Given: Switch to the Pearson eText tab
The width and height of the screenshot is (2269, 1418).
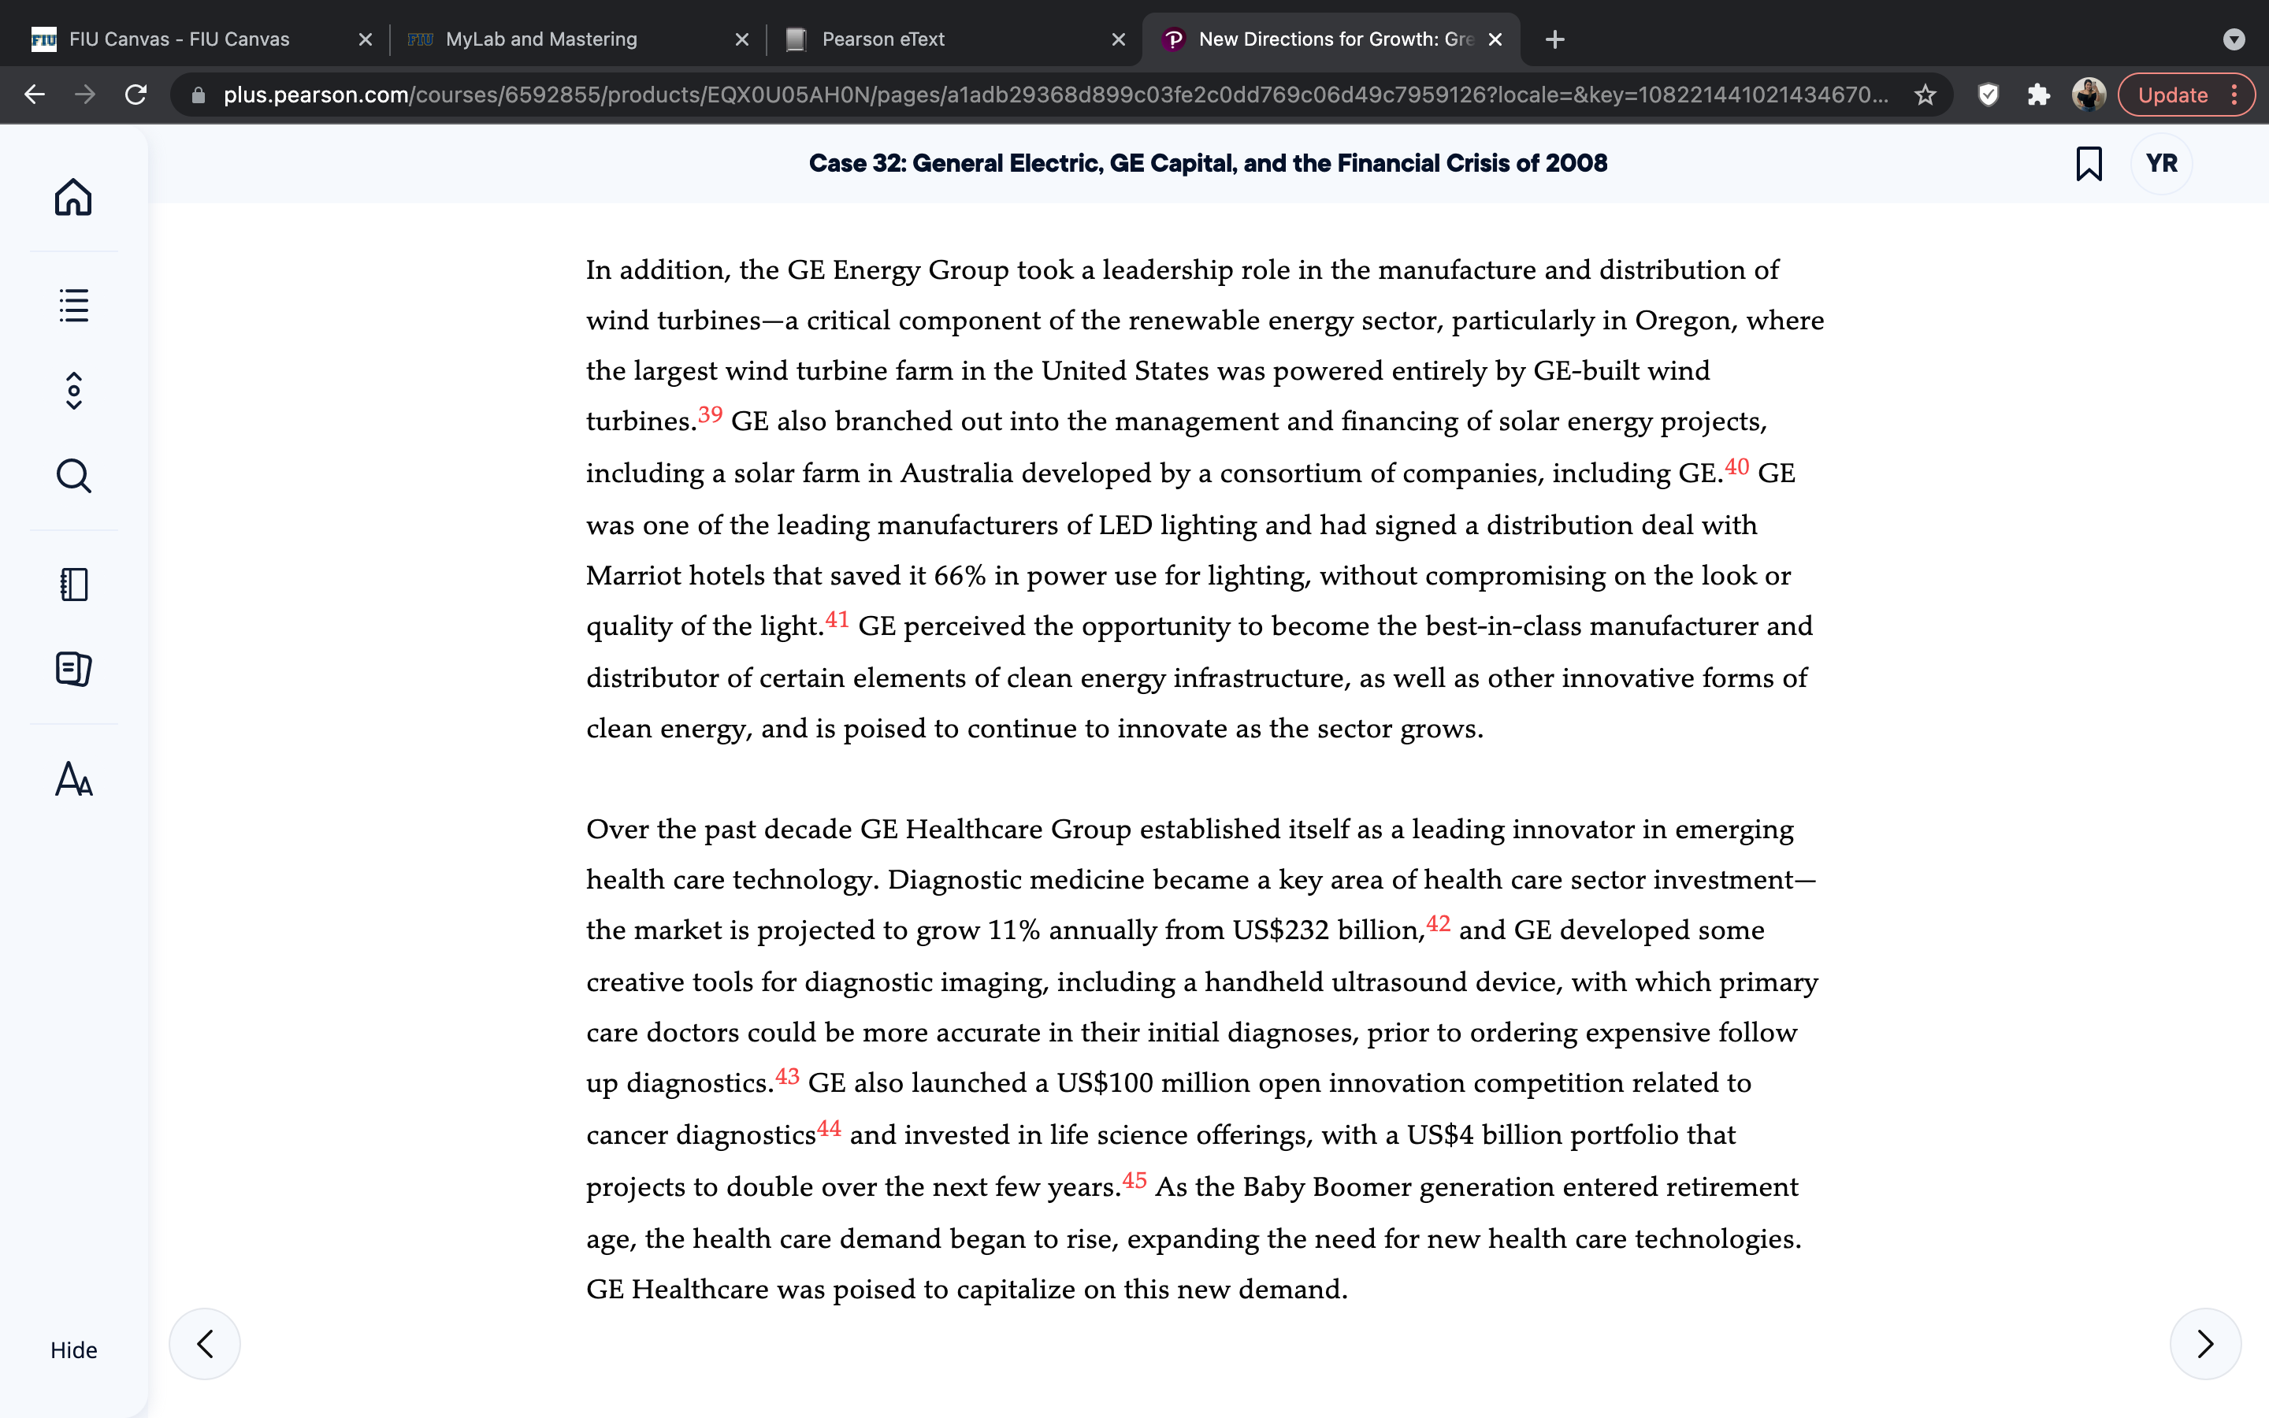Looking at the screenshot, I should (953, 39).
